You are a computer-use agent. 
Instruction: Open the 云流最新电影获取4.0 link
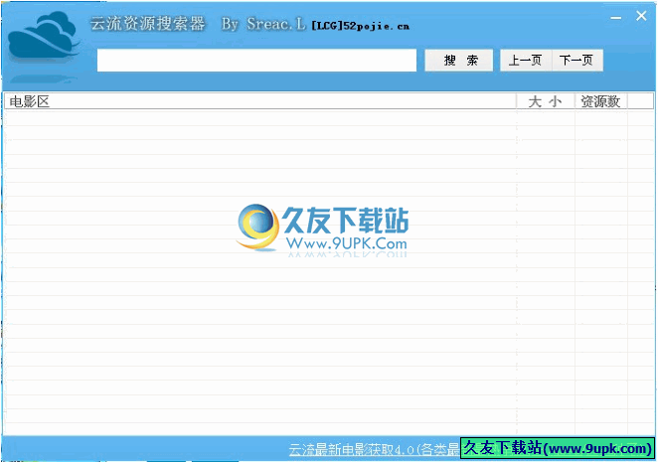(x=374, y=449)
